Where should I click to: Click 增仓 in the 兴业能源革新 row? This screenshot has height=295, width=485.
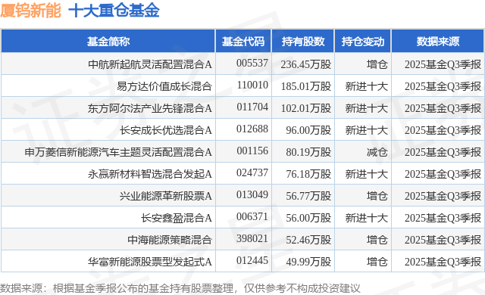[377, 196]
